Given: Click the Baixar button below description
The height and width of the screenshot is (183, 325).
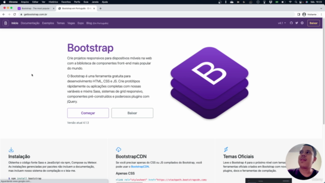Looking at the screenshot, I should click(x=132, y=113).
